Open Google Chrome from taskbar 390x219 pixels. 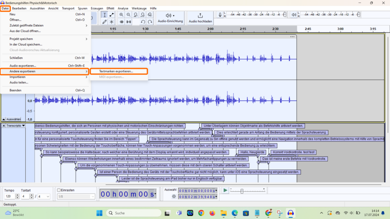tap(201, 213)
